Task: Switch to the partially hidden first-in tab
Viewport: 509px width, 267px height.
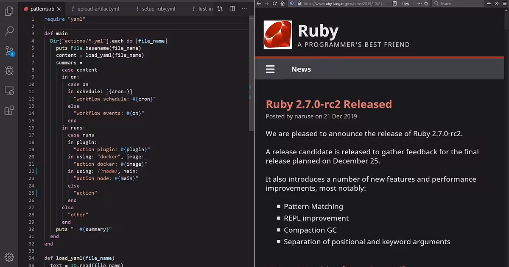Action: tap(202, 9)
